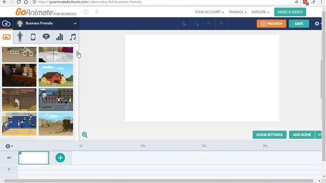Click the voice track microphone icon
This screenshot has width=326, height=183.
pyautogui.click(x=9, y=169)
